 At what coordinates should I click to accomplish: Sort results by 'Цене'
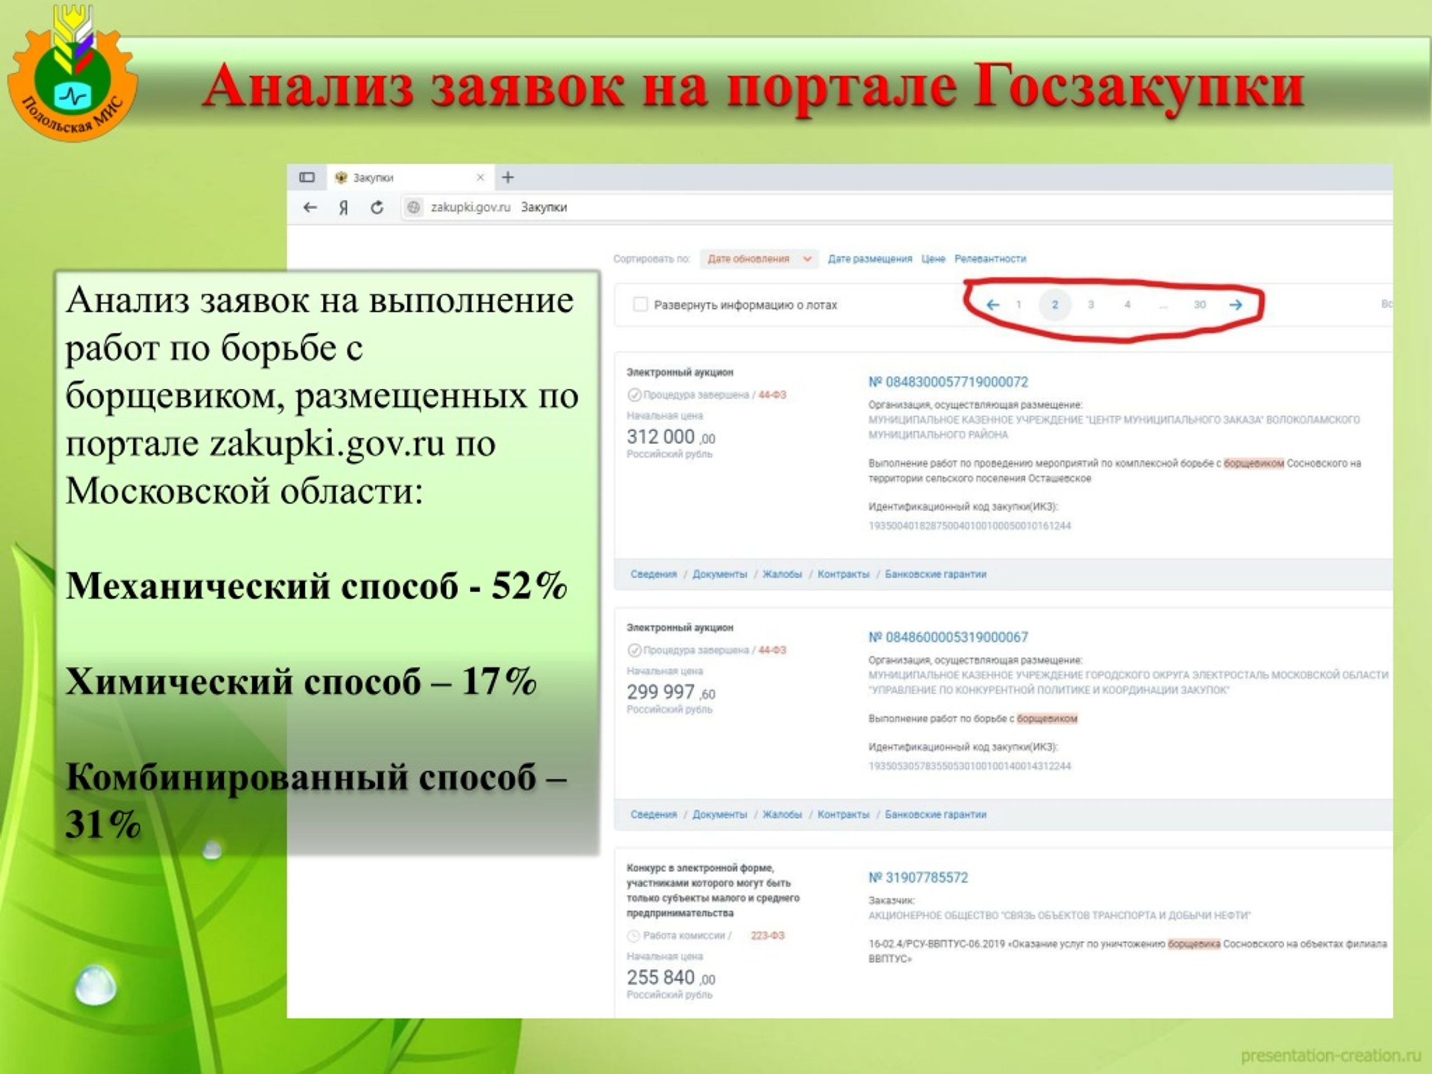point(933,259)
